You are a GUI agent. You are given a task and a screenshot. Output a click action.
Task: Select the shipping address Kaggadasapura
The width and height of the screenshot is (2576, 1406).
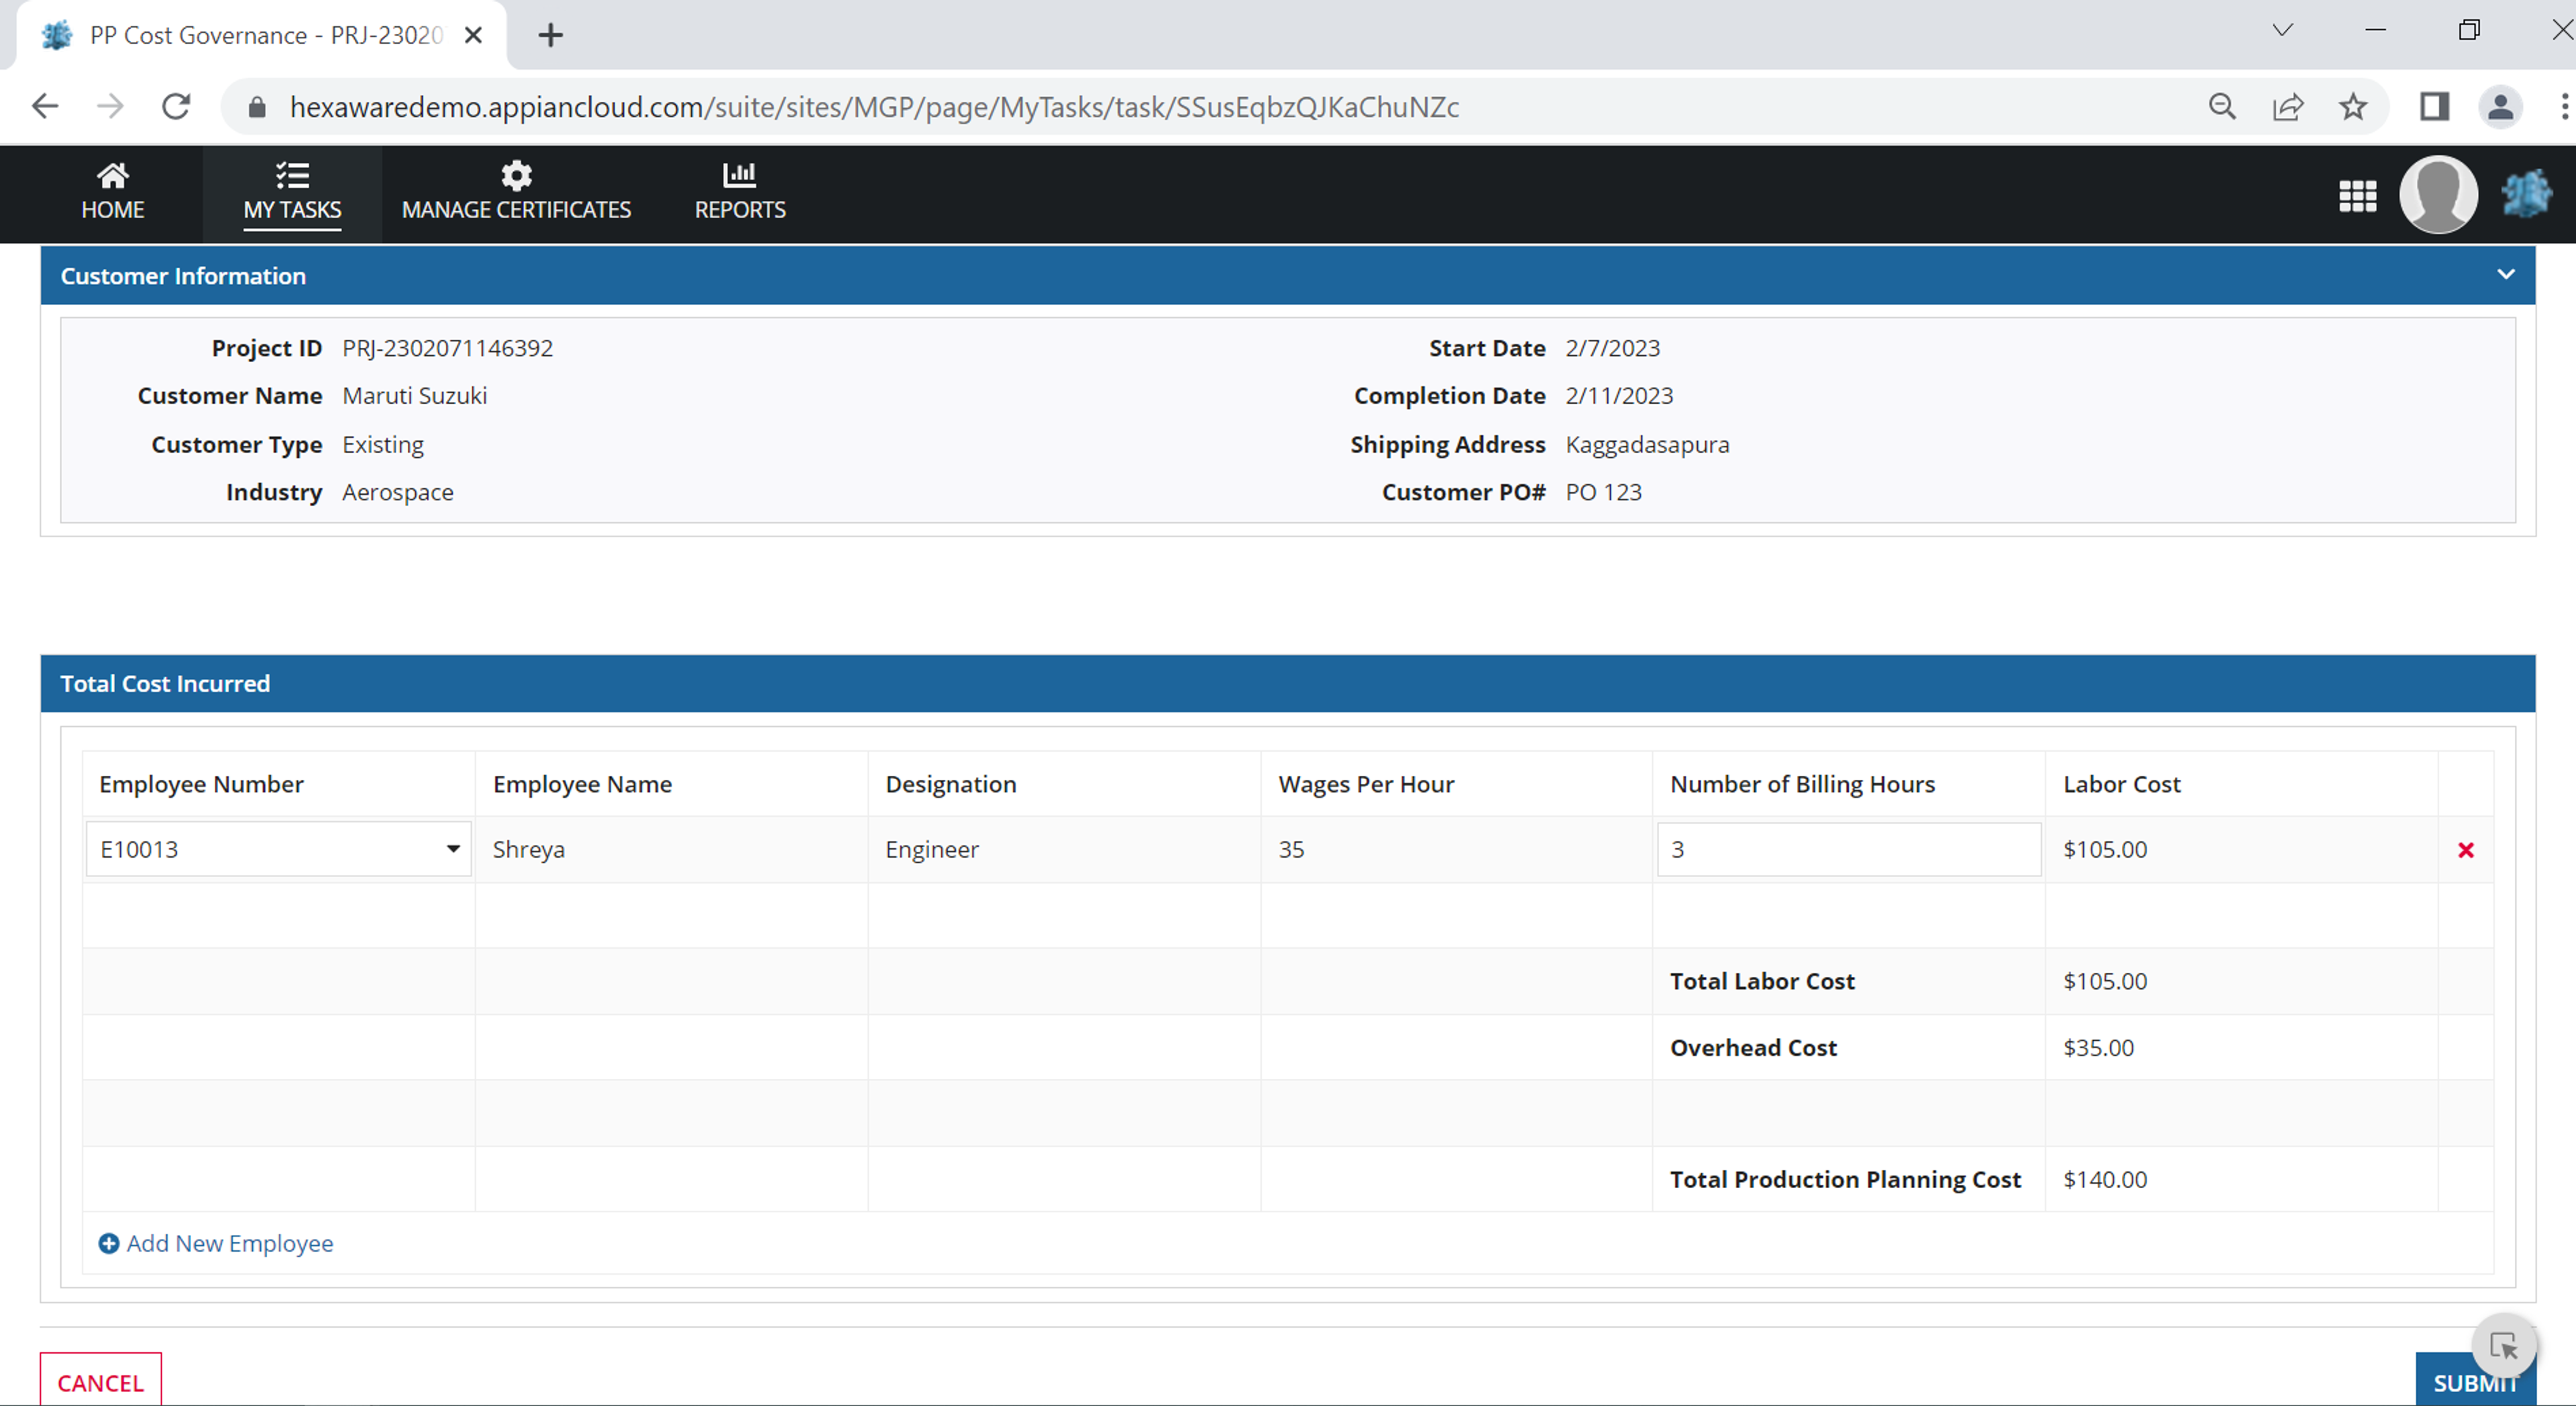pyautogui.click(x=1647, y=445)
